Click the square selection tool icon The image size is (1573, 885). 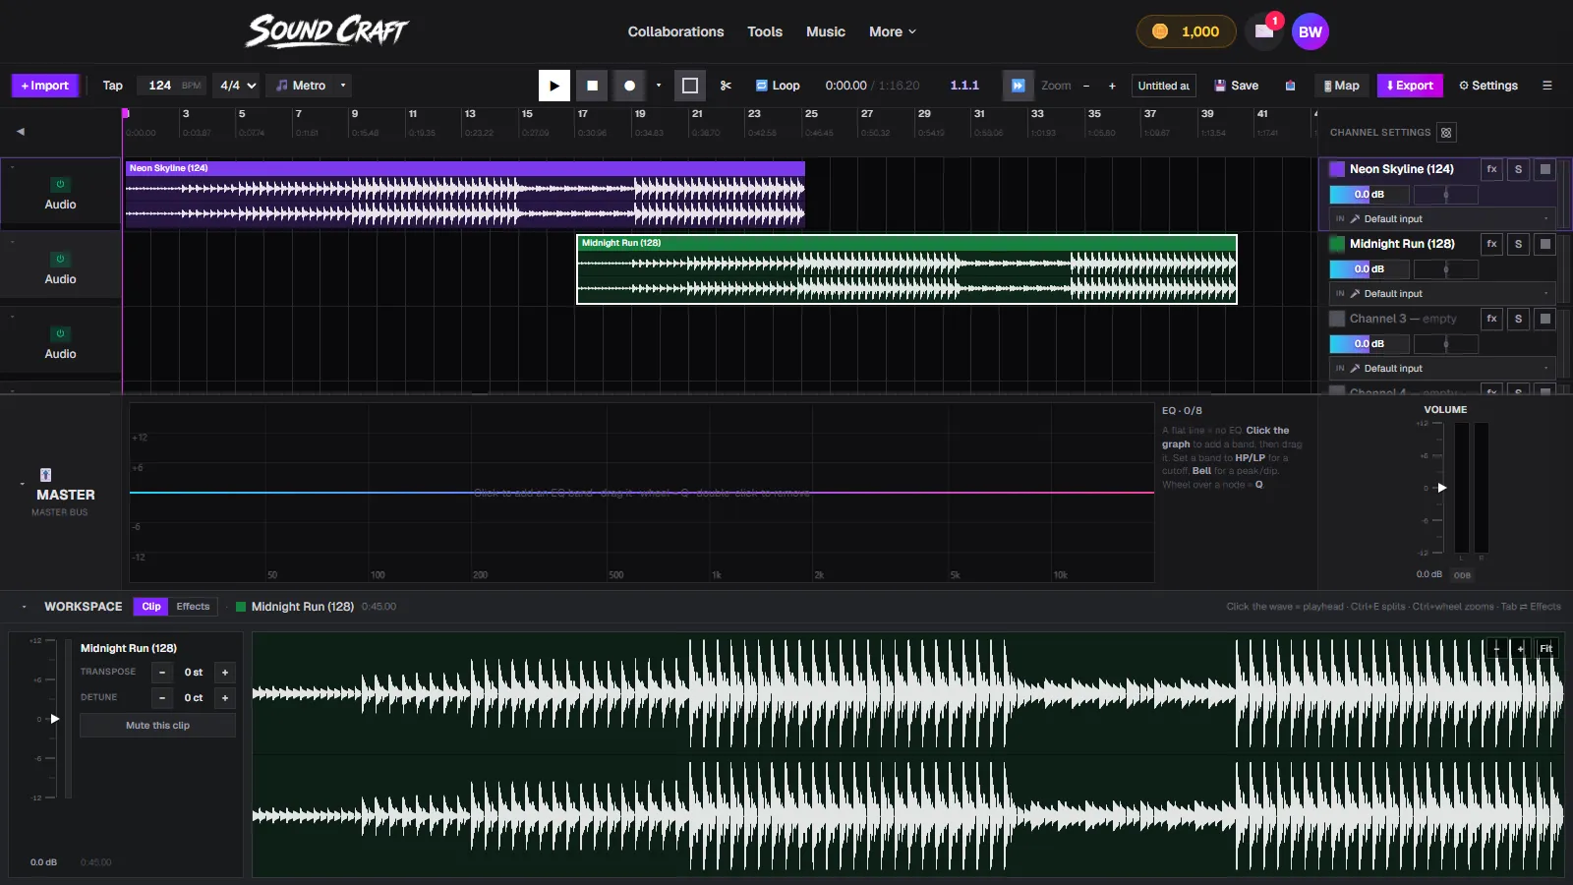coord(690,86)
